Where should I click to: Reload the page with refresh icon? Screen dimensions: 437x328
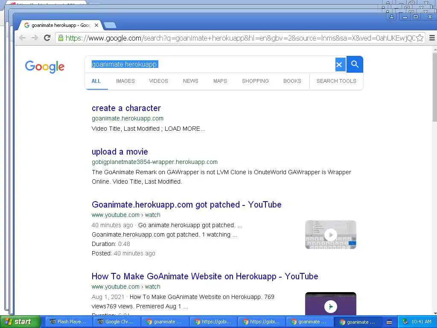47,38
